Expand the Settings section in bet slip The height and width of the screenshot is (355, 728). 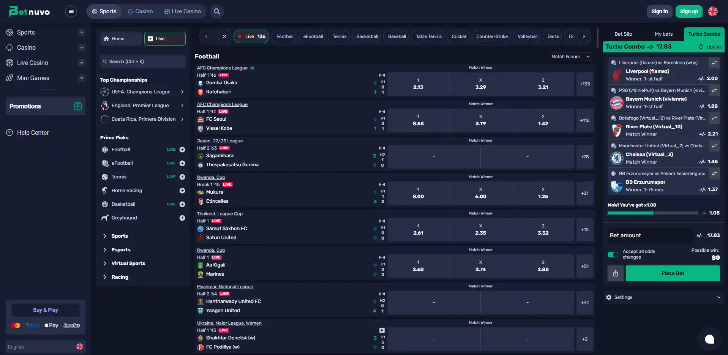pyautogui.click(x=663, y=297)
